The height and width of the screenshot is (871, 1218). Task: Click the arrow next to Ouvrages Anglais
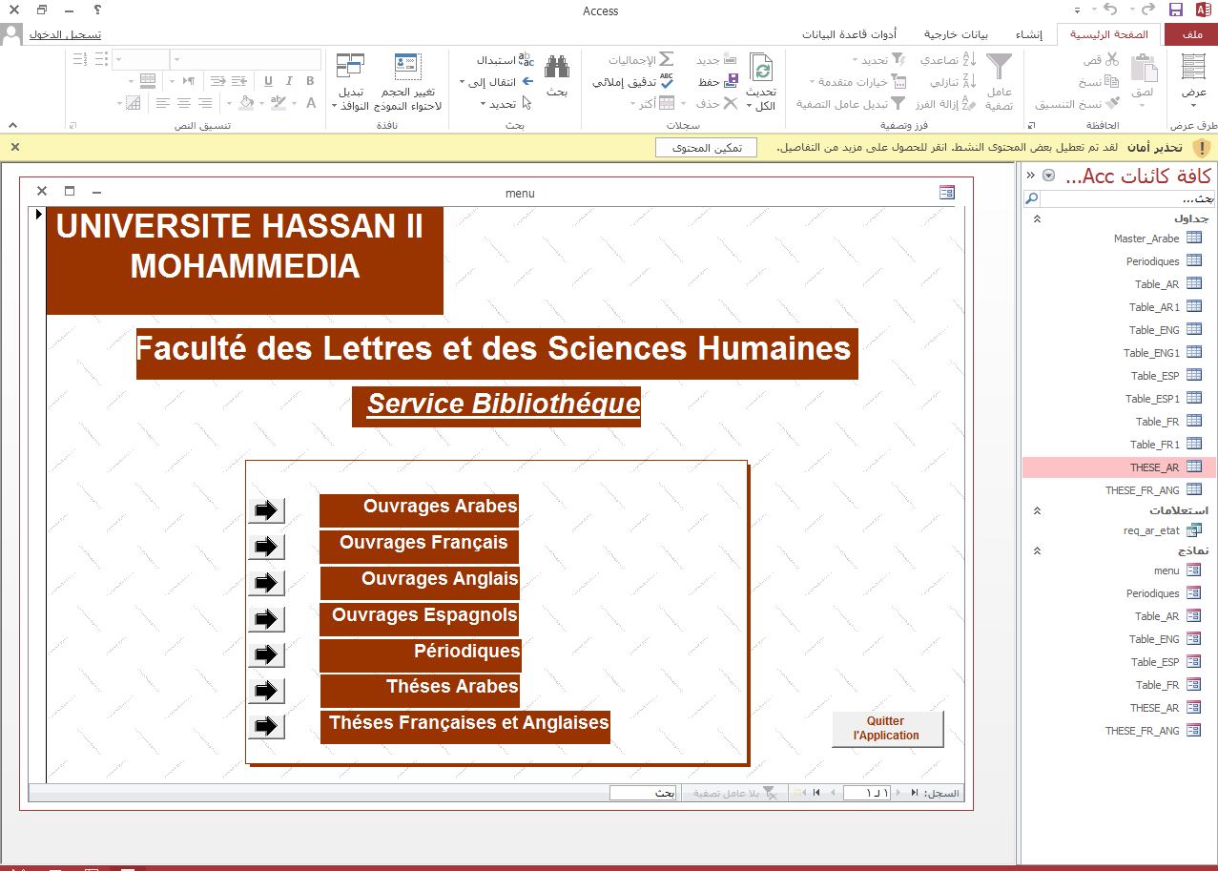(x=266, y=583)
